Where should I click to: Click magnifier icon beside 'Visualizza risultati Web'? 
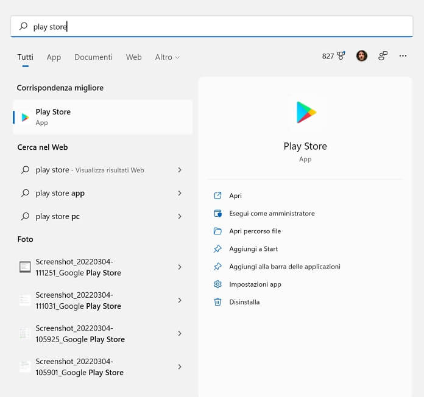(x=25, y=170)
